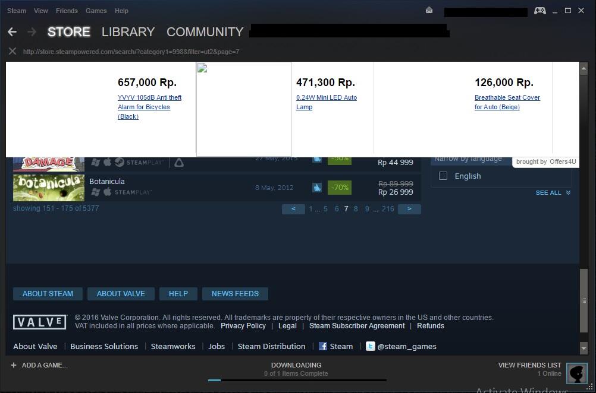Image resolution: width=596 pixels, height=393 pixels.
Task: Click the plus icon beside Add a Game
Action: 14,365
